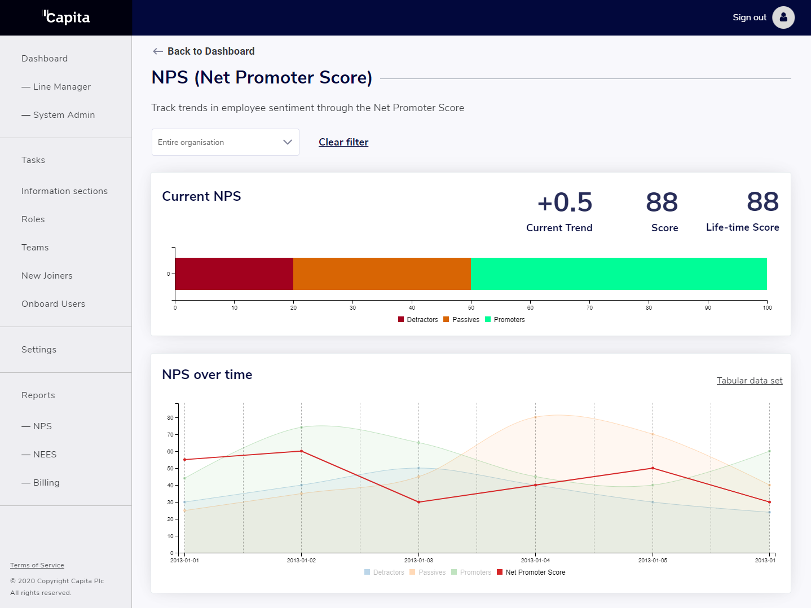The width and height of the screenshot is (811, 608).
Task: Open the Tabular data set link
Action: pos(749,381)
